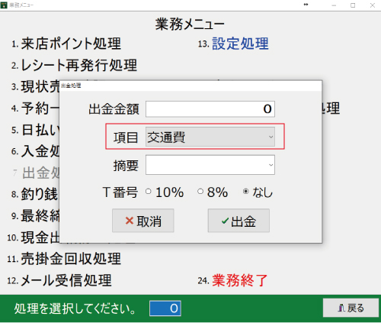This screenshot has height=323, width=381.
Task: Click the 取消 cancel button
Action: (x=143, y=221)
